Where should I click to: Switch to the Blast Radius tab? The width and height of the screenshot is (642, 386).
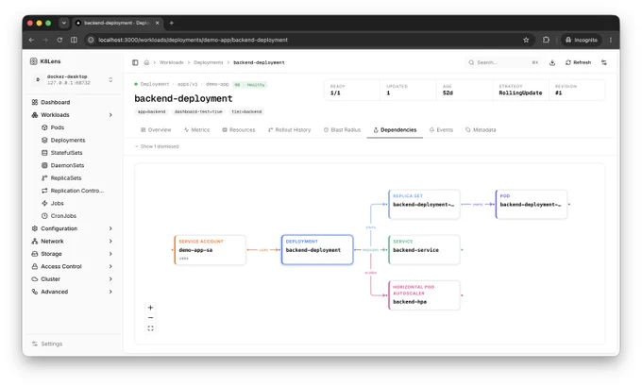(342, 130)
